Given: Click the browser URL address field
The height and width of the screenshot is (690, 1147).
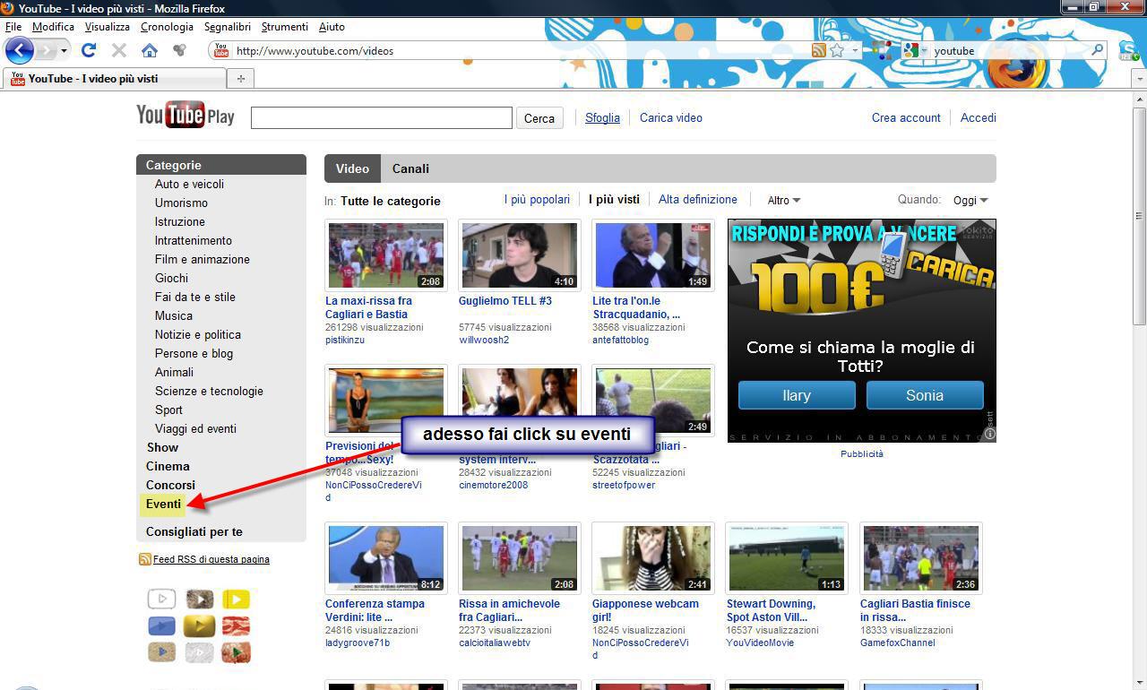Looking at the screenshot, I should (520, 51).
